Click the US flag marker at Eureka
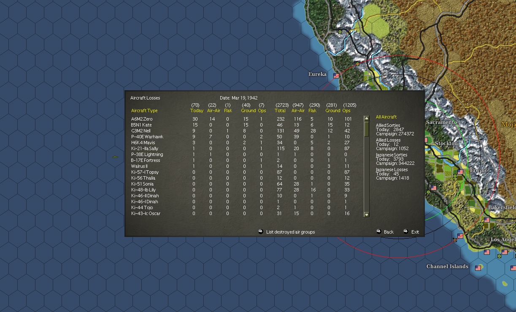 pyautogui.click(x=335, y=76)
